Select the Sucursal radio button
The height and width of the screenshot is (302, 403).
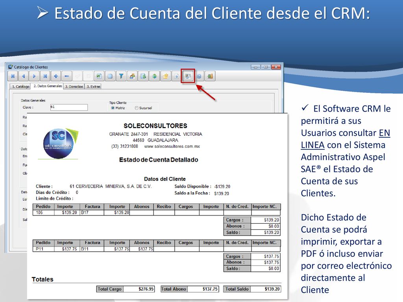tap(137, 108)
